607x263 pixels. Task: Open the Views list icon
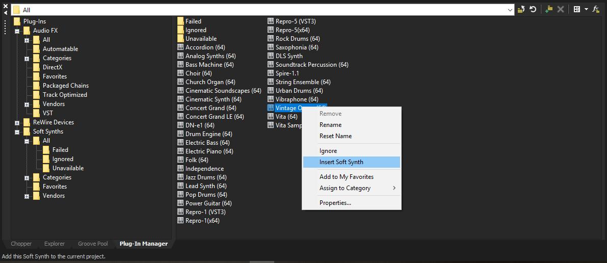click(577, 9)
